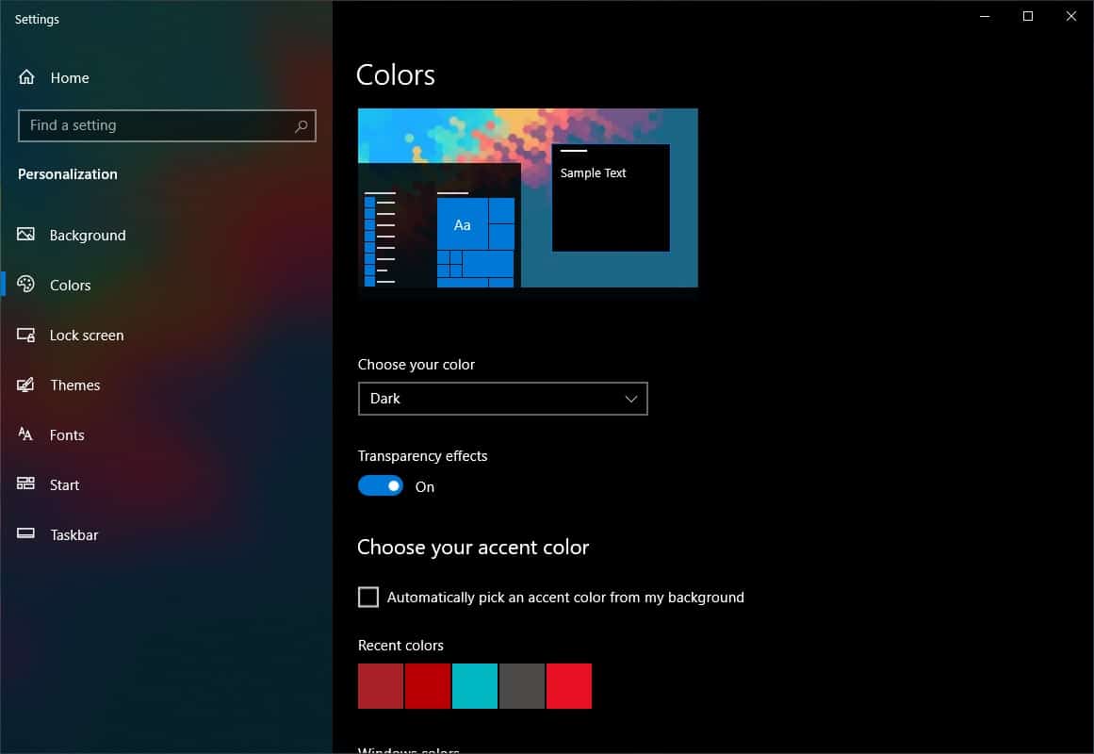Click the Background picture icon

pyautogui.click(x=25, y=235)
